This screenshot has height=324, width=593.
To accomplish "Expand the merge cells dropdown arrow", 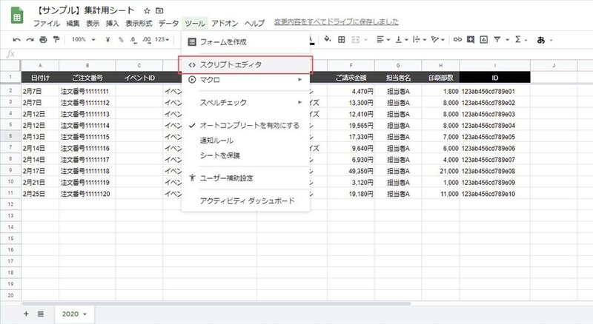I will pyautogui.click(x=365, y=40).
